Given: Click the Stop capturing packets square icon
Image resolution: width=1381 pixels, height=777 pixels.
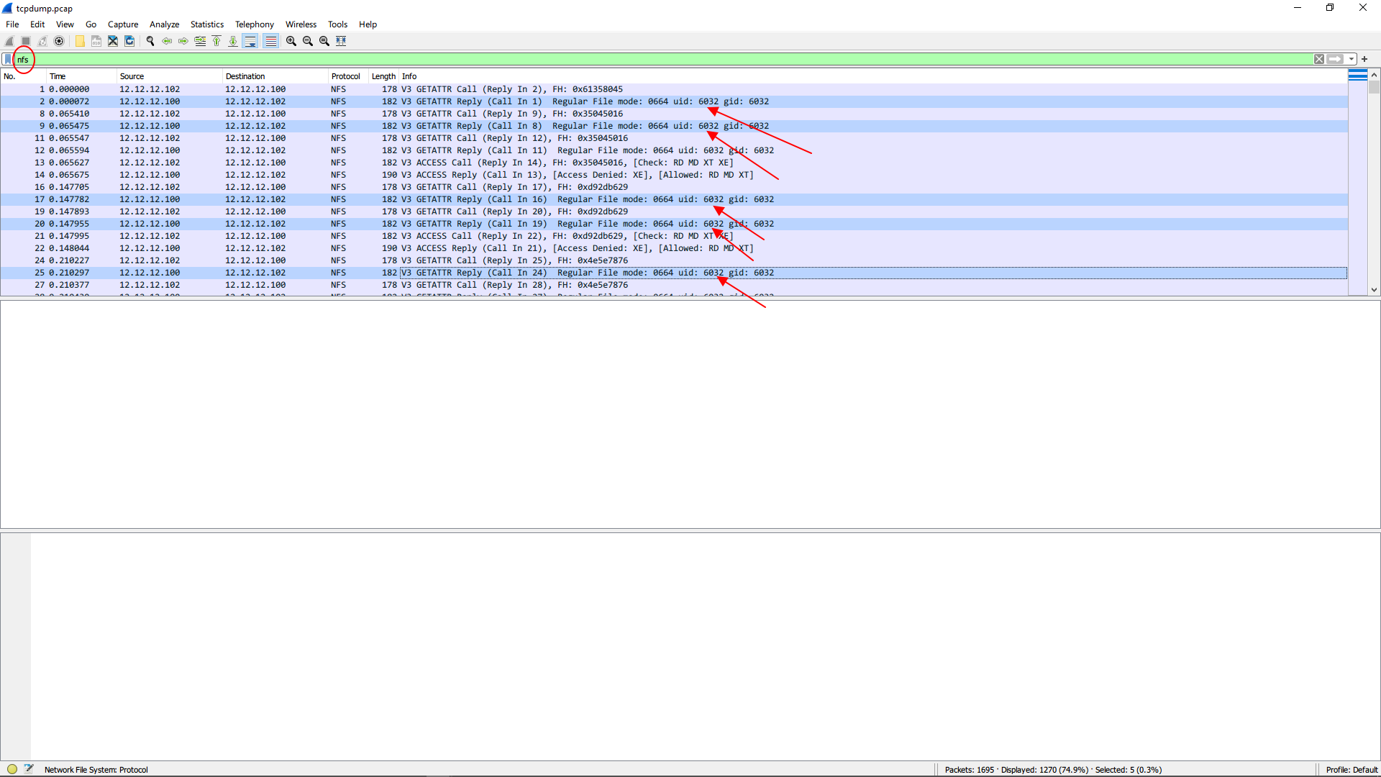Looking at the screenshot, I should (x=26, y=41).
